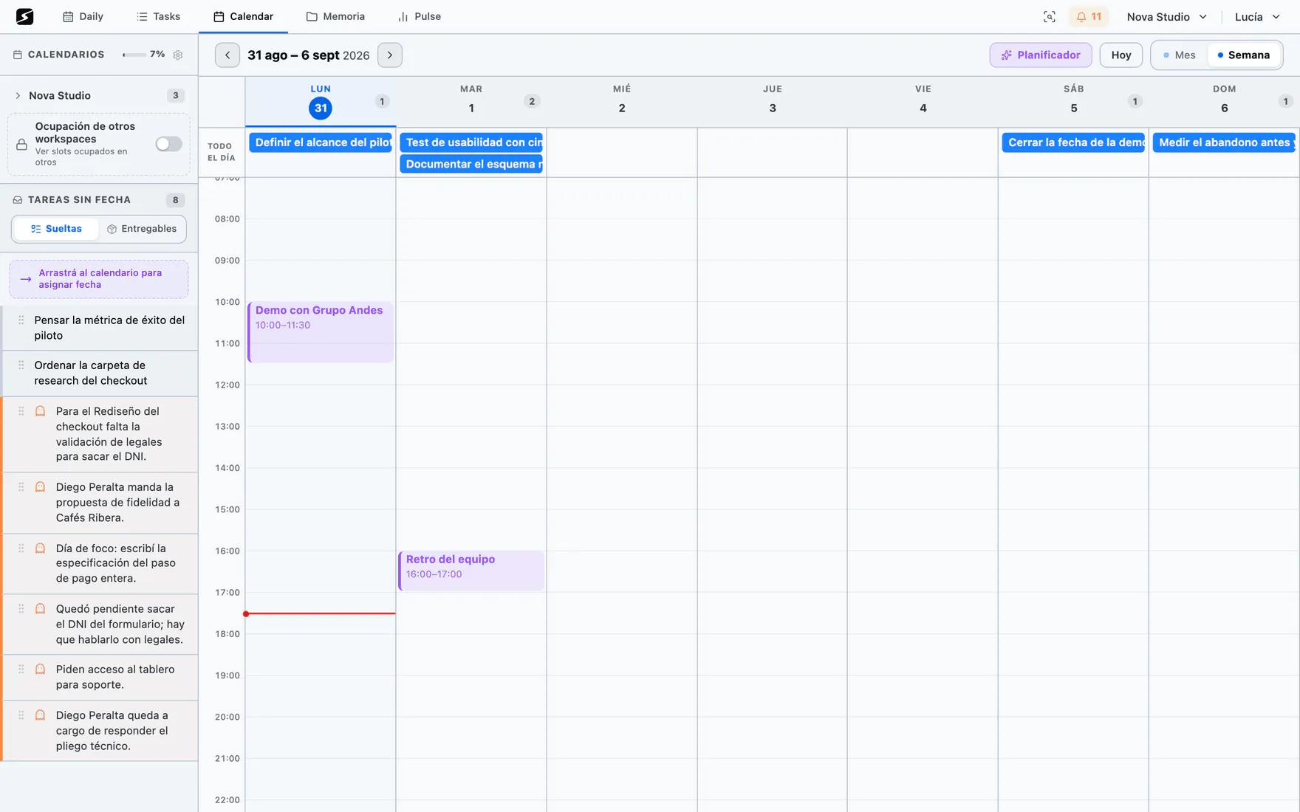Click bell icon on 'Diego Peralta queda' task

click(x=41, y=715)
